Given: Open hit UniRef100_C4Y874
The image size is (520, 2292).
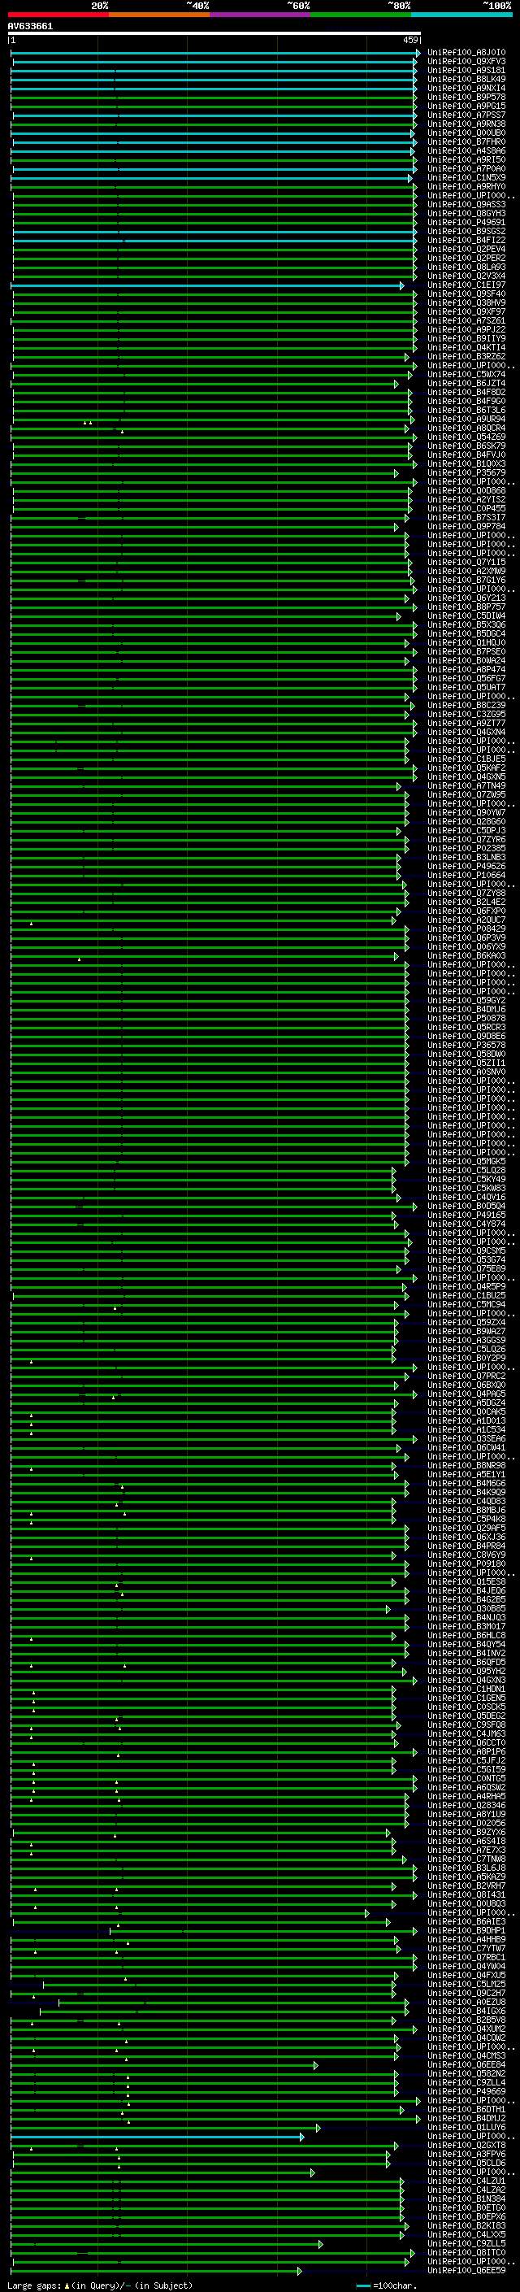Looking at the screenshot, I should [x=466, y=1224].
